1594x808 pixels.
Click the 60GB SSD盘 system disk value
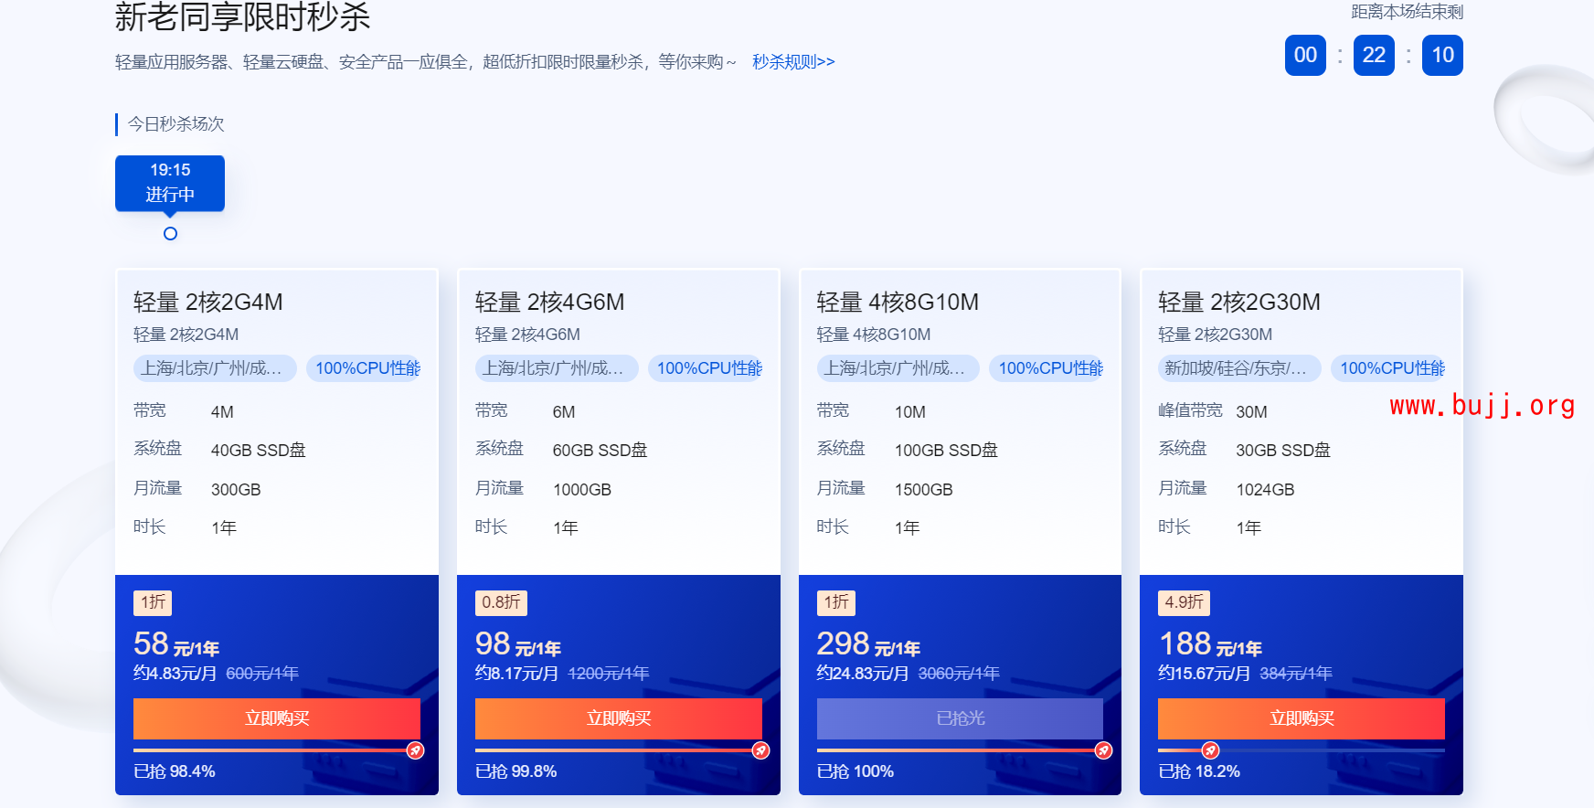pos(600,451)
